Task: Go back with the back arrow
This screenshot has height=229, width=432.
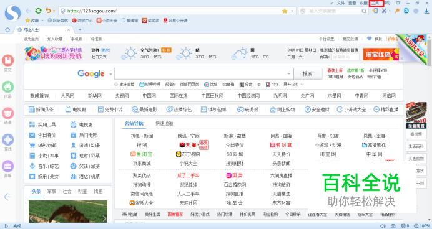Action: click(x=28, y=11)
